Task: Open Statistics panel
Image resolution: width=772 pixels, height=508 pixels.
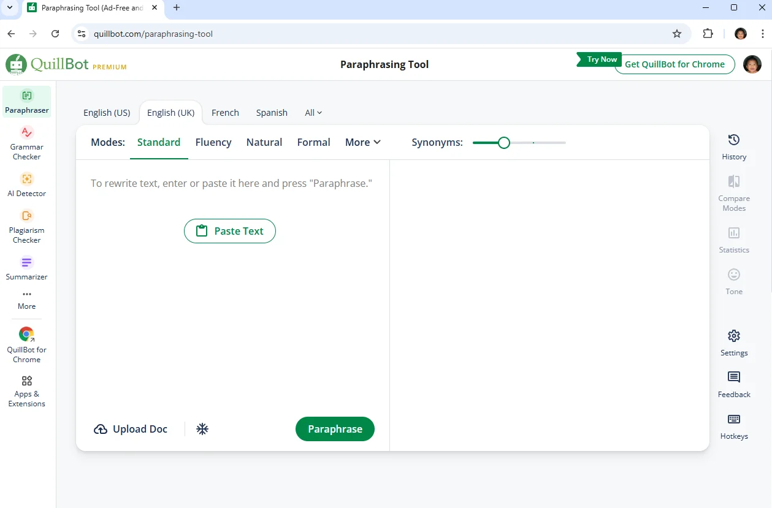Action: pyautogui.click(x=734, y=240)
